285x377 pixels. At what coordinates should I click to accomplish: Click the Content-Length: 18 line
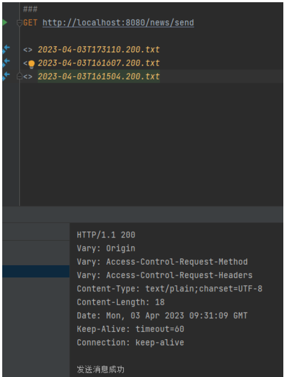pyautogui.click(x=121, y=302)
